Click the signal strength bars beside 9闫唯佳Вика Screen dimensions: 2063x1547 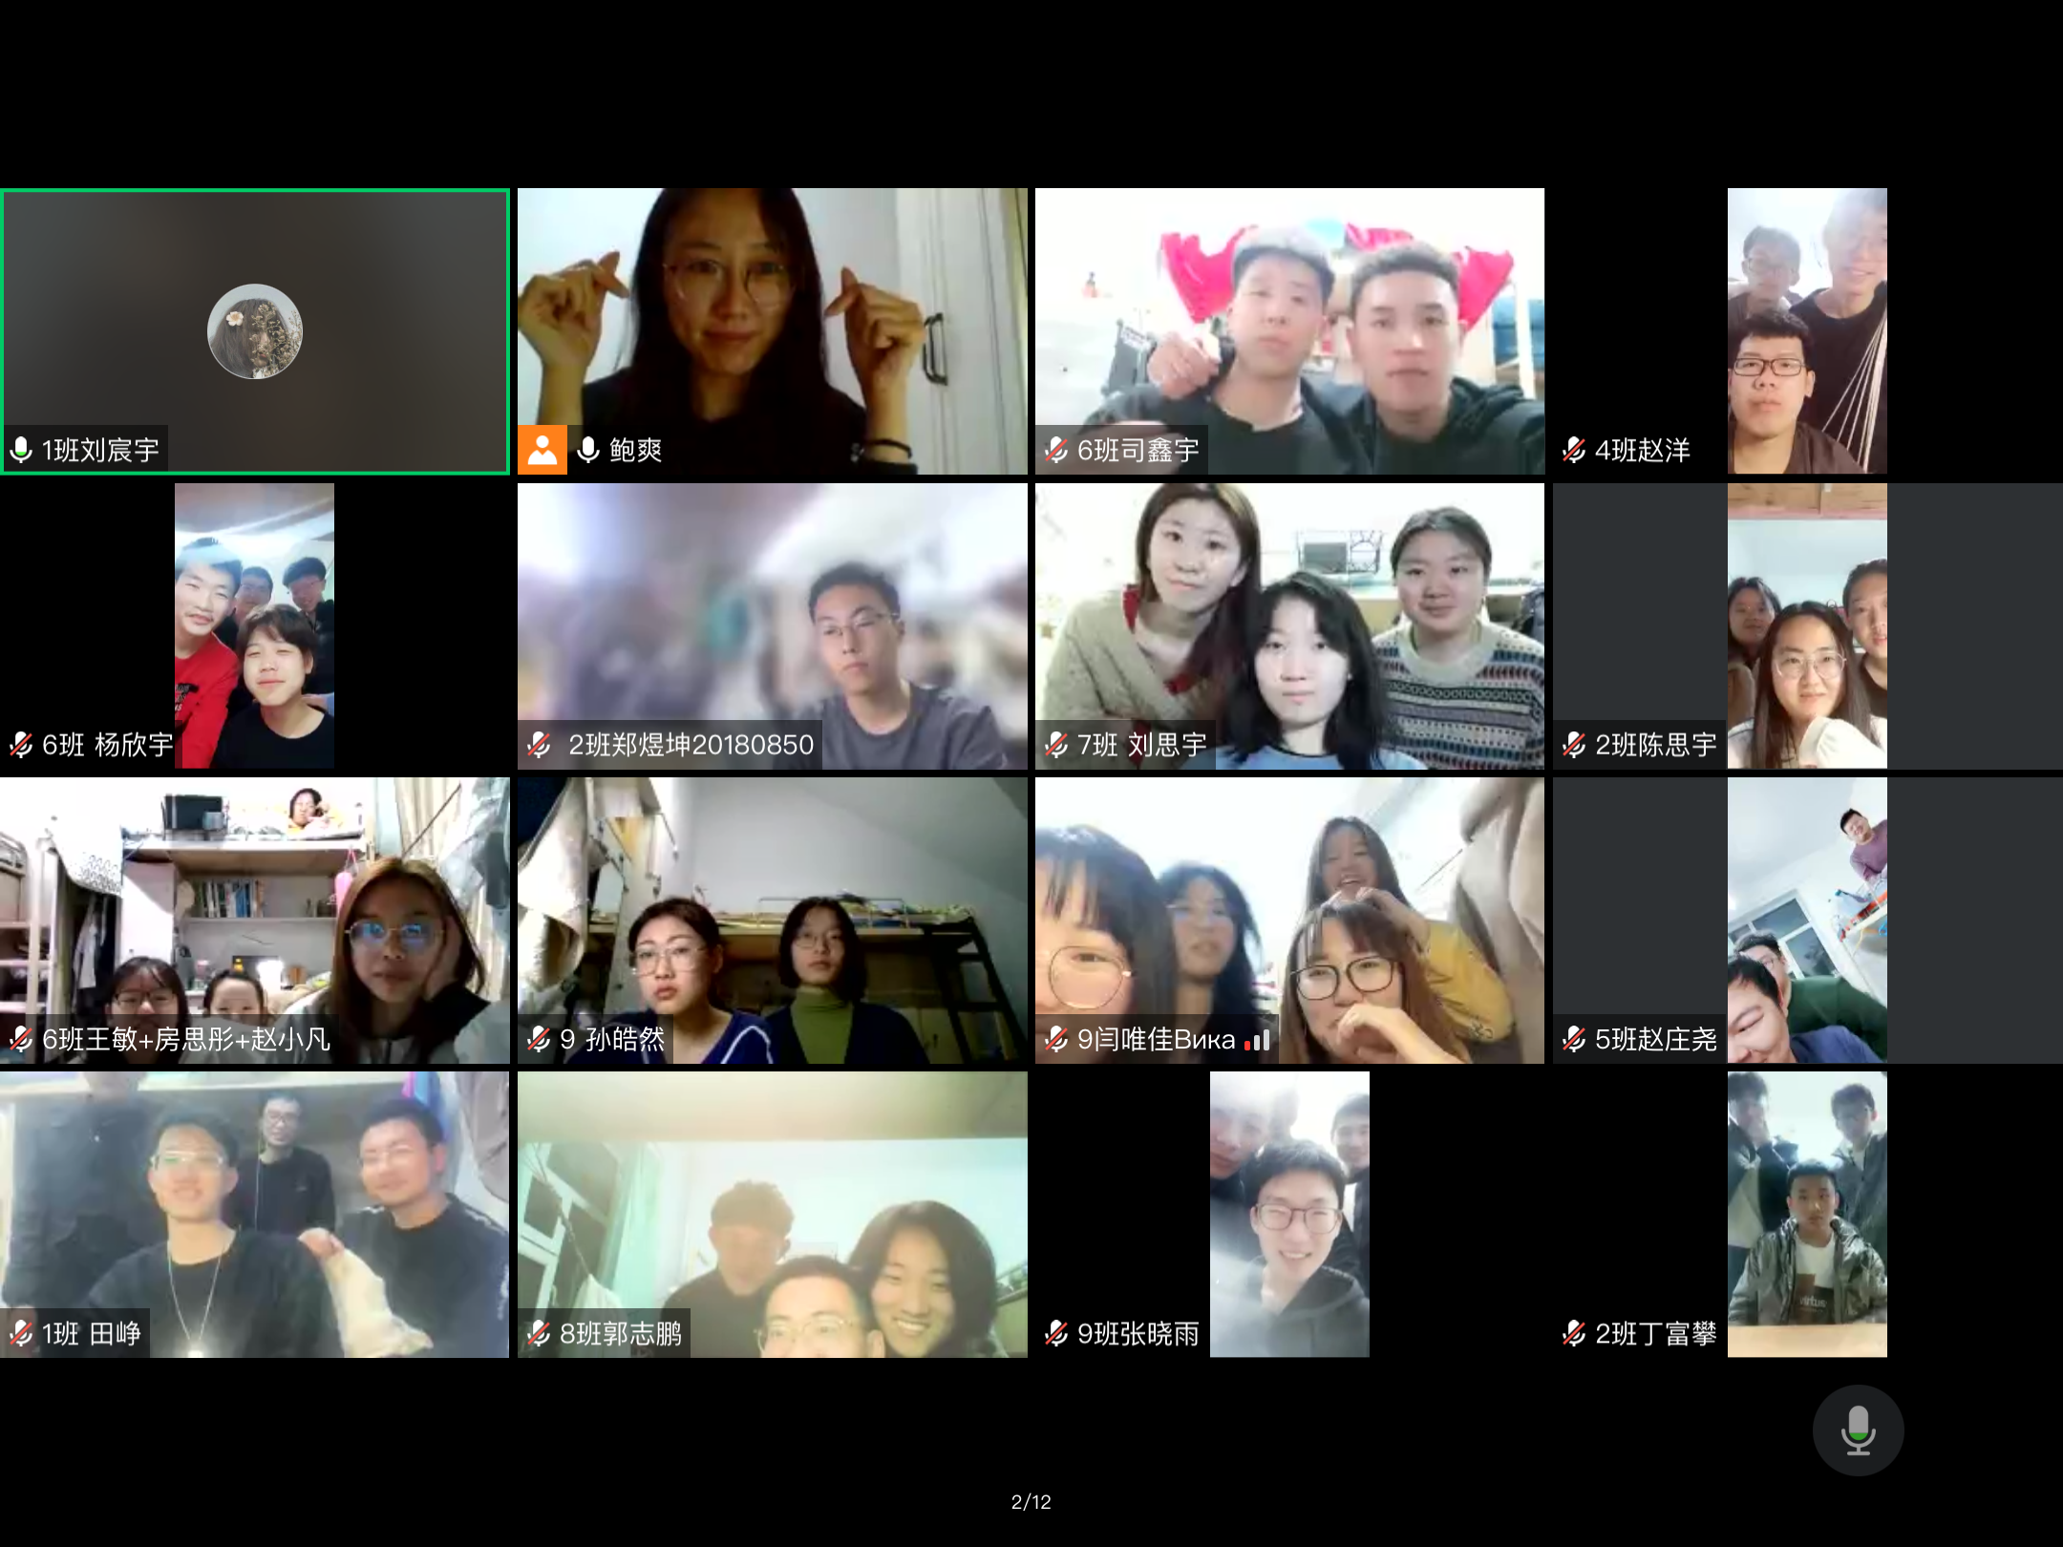1258,1040
